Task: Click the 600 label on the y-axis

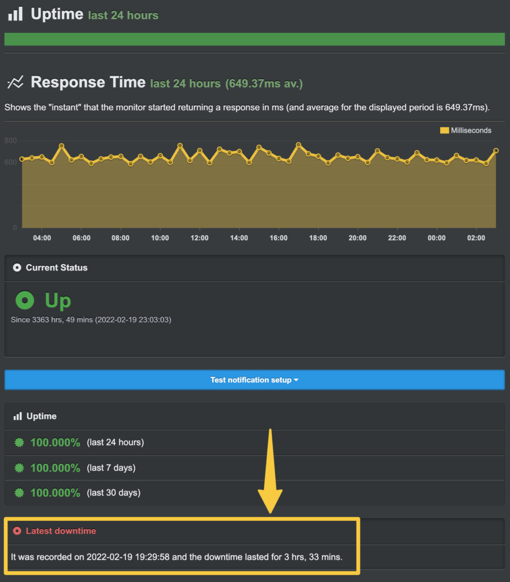Action: click(x=10, y=162)
